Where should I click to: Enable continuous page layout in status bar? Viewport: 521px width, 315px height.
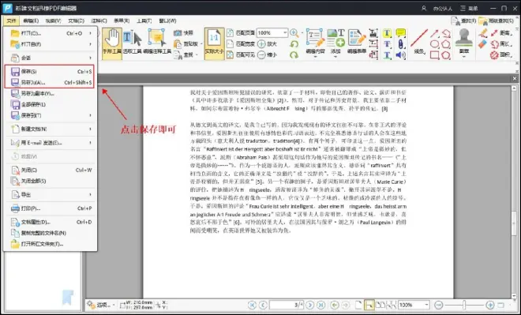[369, 305]
